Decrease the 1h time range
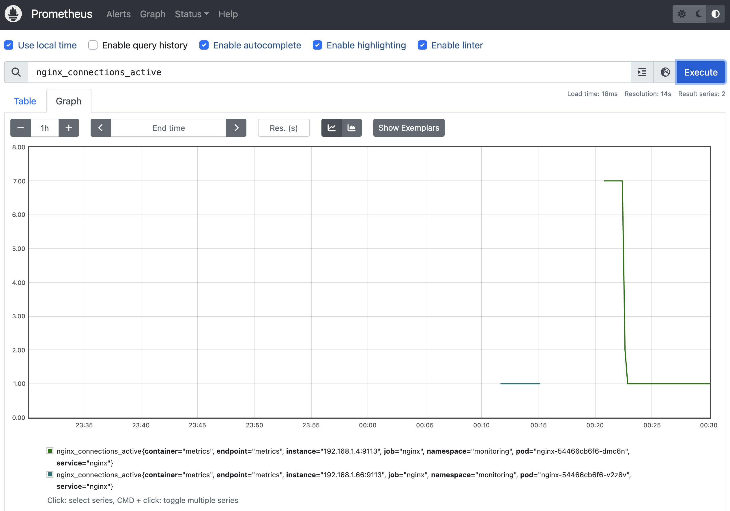Screen dimensions: 730x511 (x=21, y=128)
